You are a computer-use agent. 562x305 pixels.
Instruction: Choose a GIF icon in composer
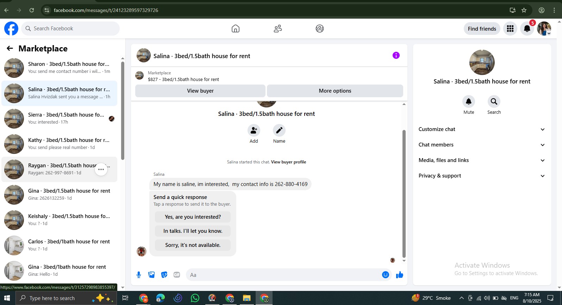pyautogui.click(x=177, y=275)
